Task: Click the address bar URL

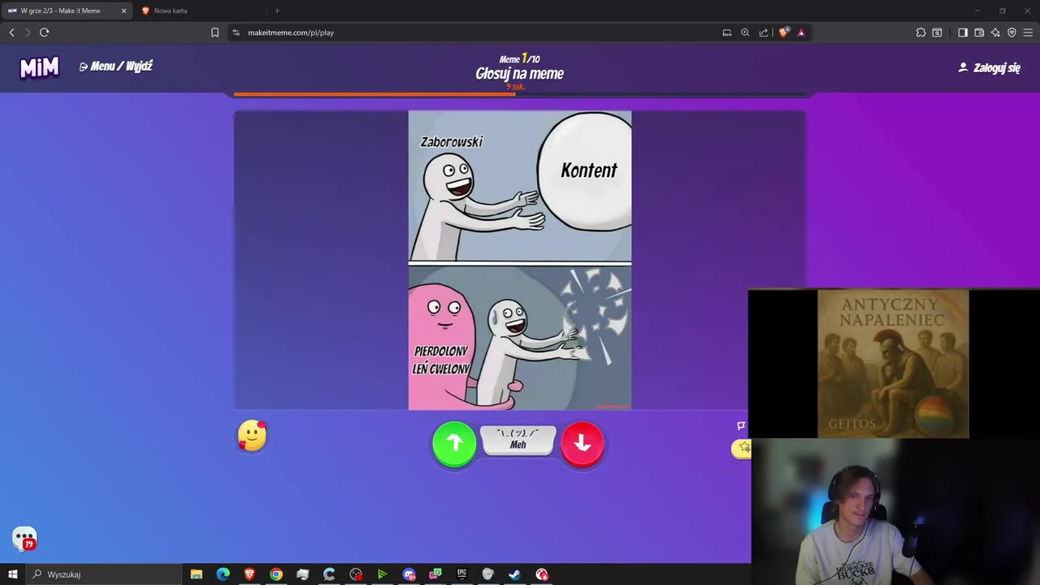Action: click(x=291, y=32)
